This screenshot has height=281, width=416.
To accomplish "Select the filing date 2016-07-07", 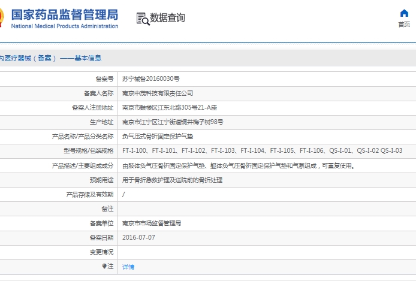I will 138,237.
